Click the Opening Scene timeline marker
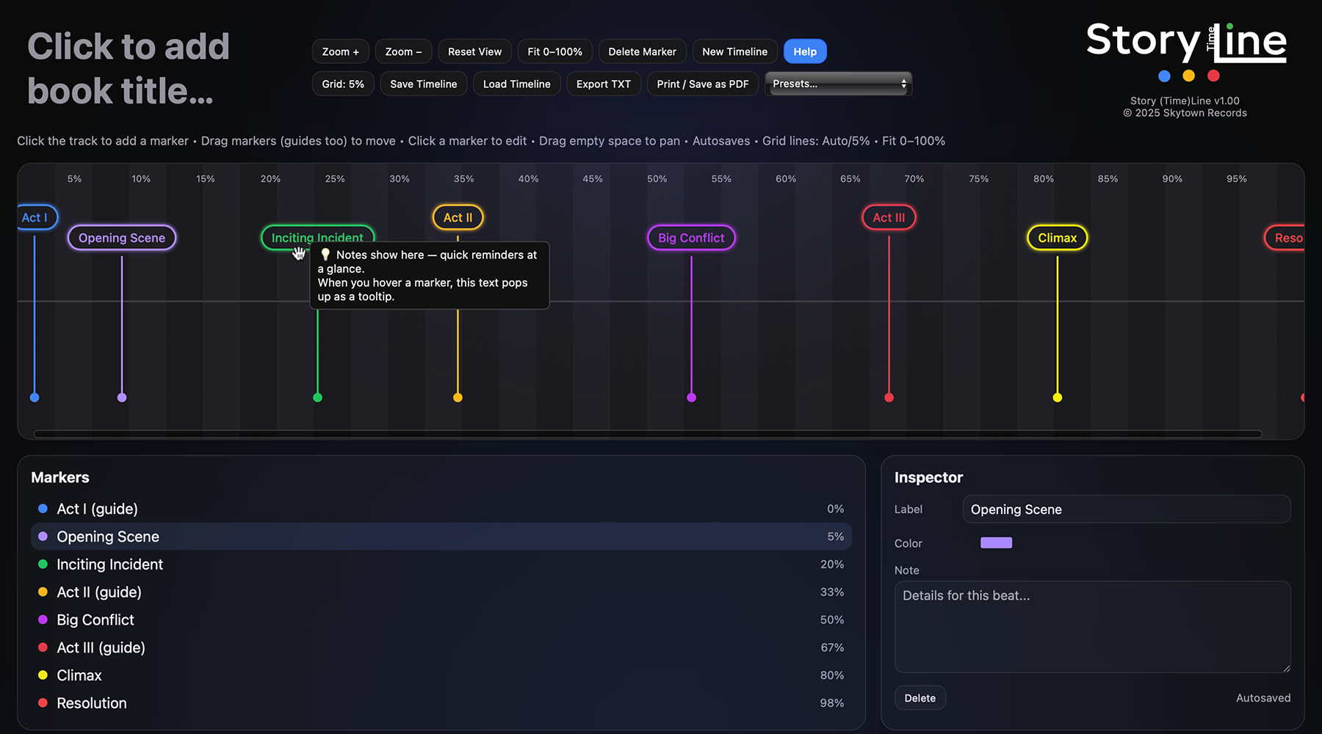Viewport: 1322px width, 734px height. (122, 238)
